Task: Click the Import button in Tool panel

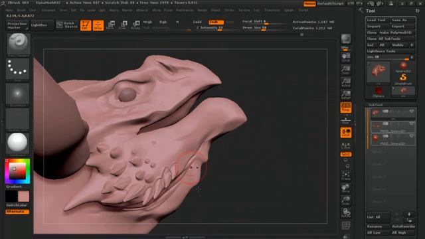Action: point(378,27)
